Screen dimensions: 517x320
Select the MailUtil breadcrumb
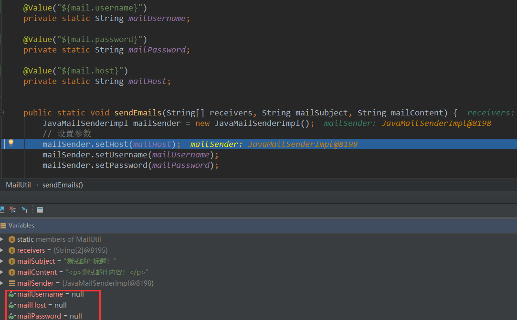pyautogui.click(x=18, y=185)
